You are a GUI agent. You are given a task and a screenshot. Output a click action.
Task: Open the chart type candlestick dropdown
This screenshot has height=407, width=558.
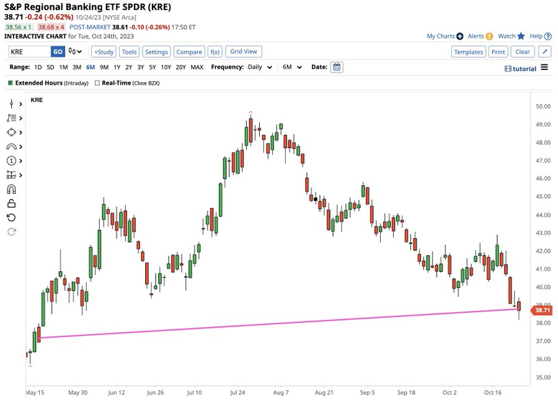coord(76,52)
